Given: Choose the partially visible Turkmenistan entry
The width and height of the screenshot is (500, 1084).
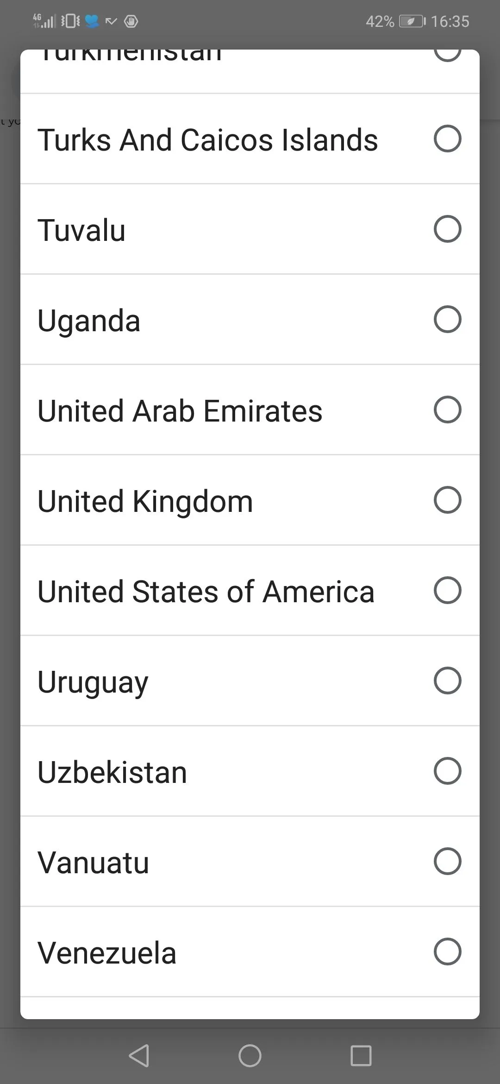Looking at the screenshot, I should (x=130, y=58).
